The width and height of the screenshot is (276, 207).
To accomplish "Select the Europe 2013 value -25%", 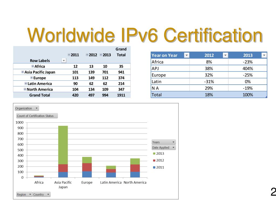I will coord(248,75).
